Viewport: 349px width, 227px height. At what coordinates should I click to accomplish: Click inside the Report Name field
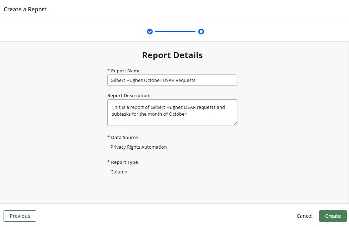172,80
